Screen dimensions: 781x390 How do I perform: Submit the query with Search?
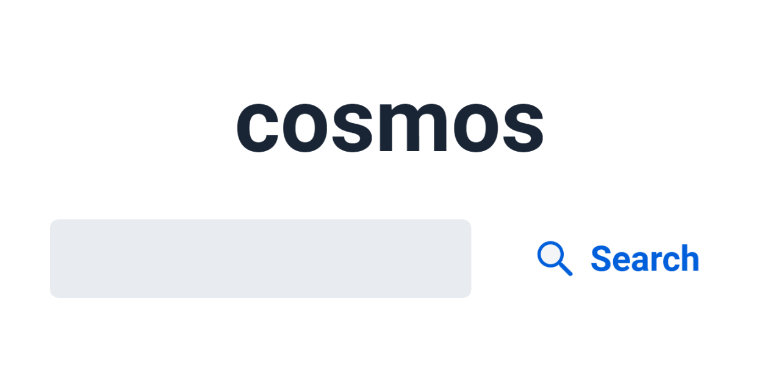point(644,258)
